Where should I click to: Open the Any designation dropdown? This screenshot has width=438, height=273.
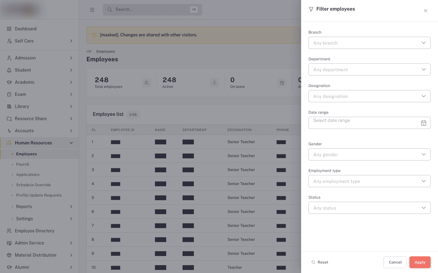370,96
